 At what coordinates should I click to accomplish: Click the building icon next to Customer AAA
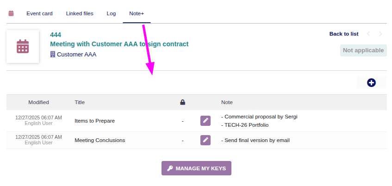pyautogui.click(x=53, y=54)
